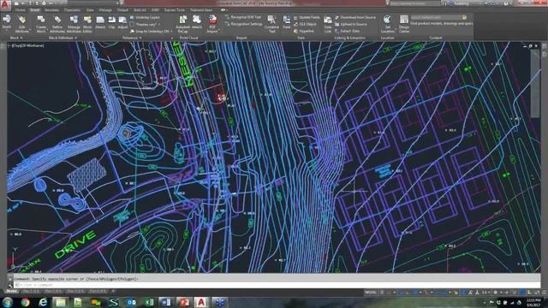548x308 pixels.
Task: Switch to the Express Tools ribbon tab
Action: [x=175, y=10]
